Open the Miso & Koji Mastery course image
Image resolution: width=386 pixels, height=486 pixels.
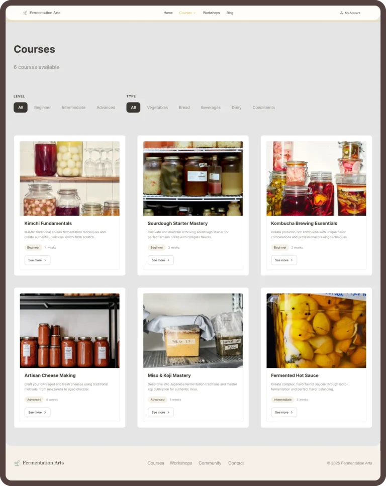pyautogui.click(x=193, y=331)
